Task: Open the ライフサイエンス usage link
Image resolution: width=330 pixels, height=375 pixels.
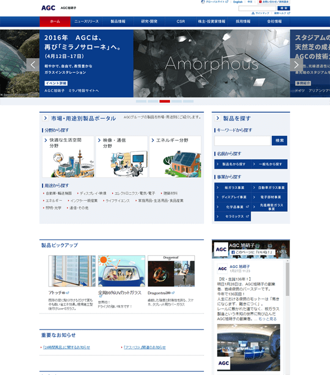Action: [x=118, y=201]
